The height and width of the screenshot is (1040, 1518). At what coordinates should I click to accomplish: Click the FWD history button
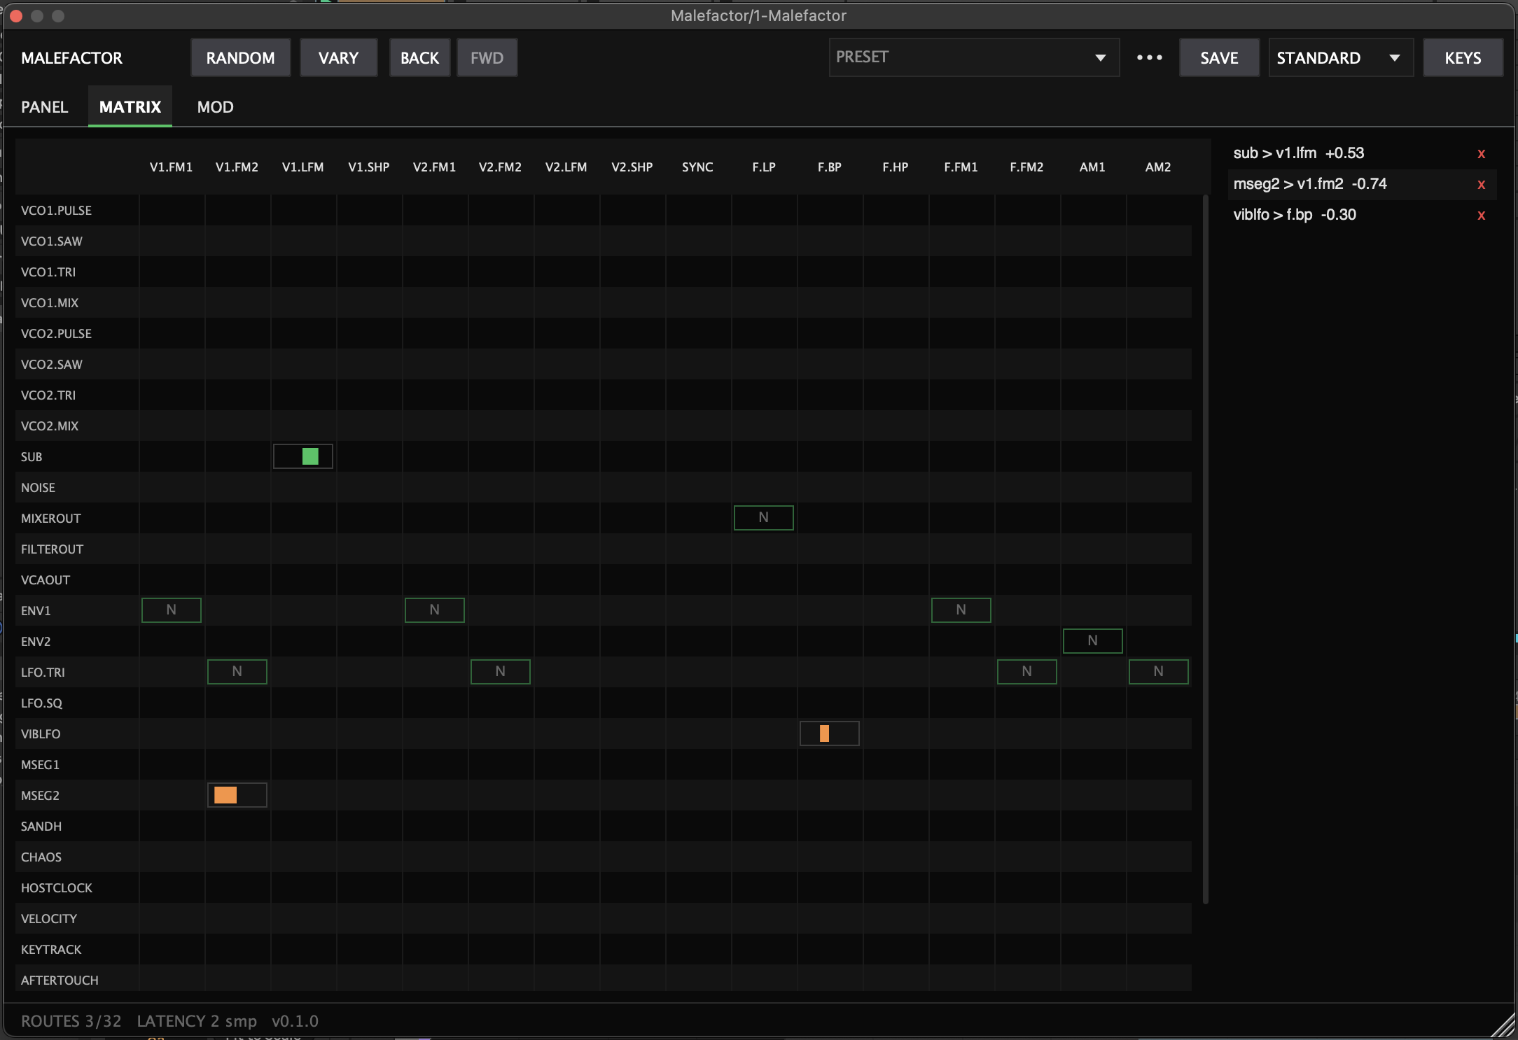487,57
